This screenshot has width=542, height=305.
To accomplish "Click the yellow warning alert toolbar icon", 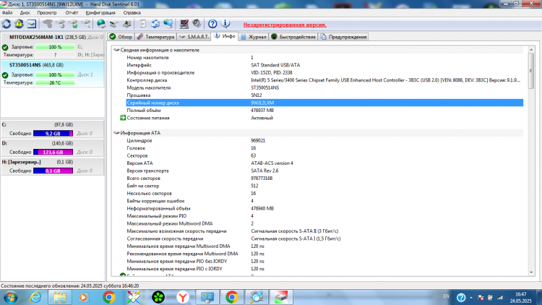I will (19, 24).
